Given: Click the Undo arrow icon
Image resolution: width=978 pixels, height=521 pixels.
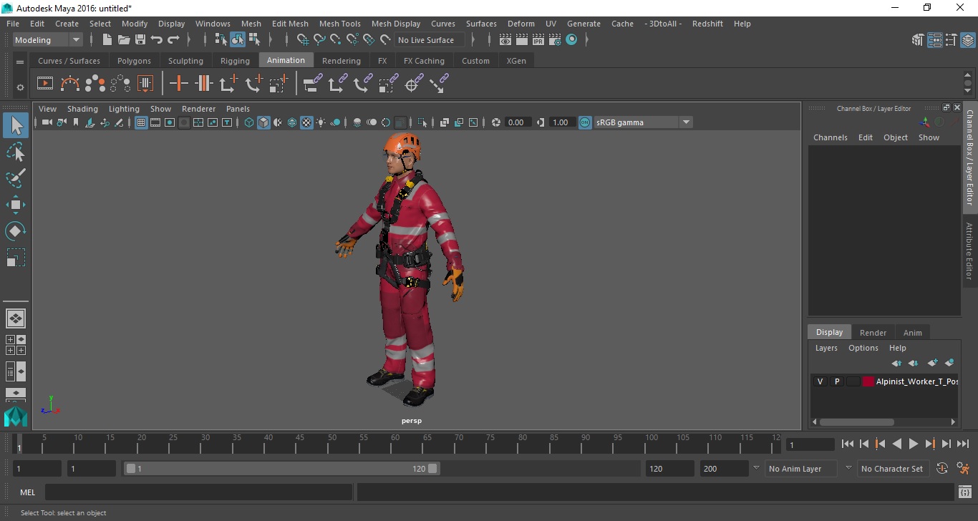Looking at the screenshot, I should pyautogui.click(x=157, y=40).
